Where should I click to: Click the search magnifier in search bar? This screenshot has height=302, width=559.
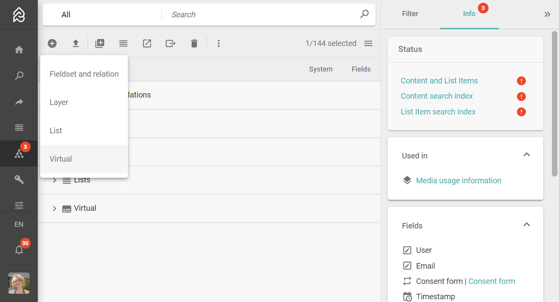tap(365, 14)
